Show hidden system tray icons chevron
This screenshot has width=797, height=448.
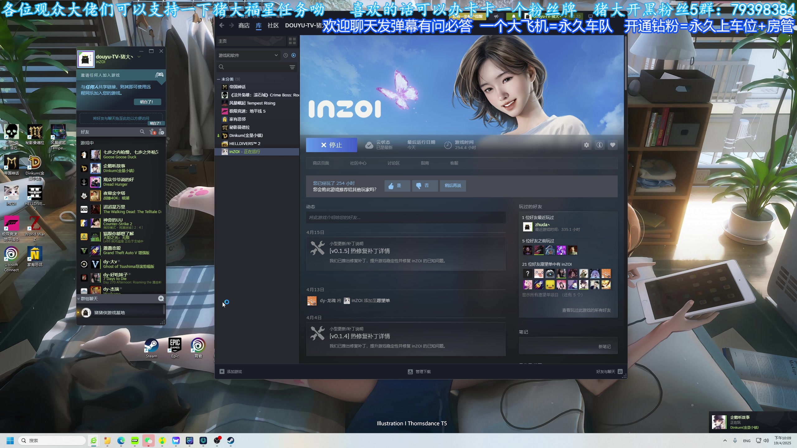(x=725, y=441)
